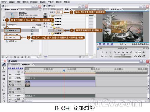
Task: Open program monitor zoom level dropdown
Action: pos(123,44)
